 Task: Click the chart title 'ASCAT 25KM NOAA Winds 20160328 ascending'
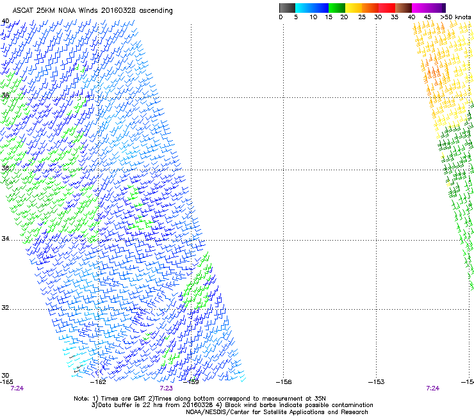[92, 10]
